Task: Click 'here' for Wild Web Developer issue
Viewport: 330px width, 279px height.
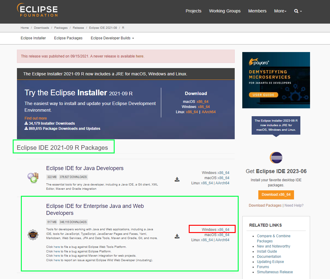Action: pyautogui.click(x=57, y=260)
